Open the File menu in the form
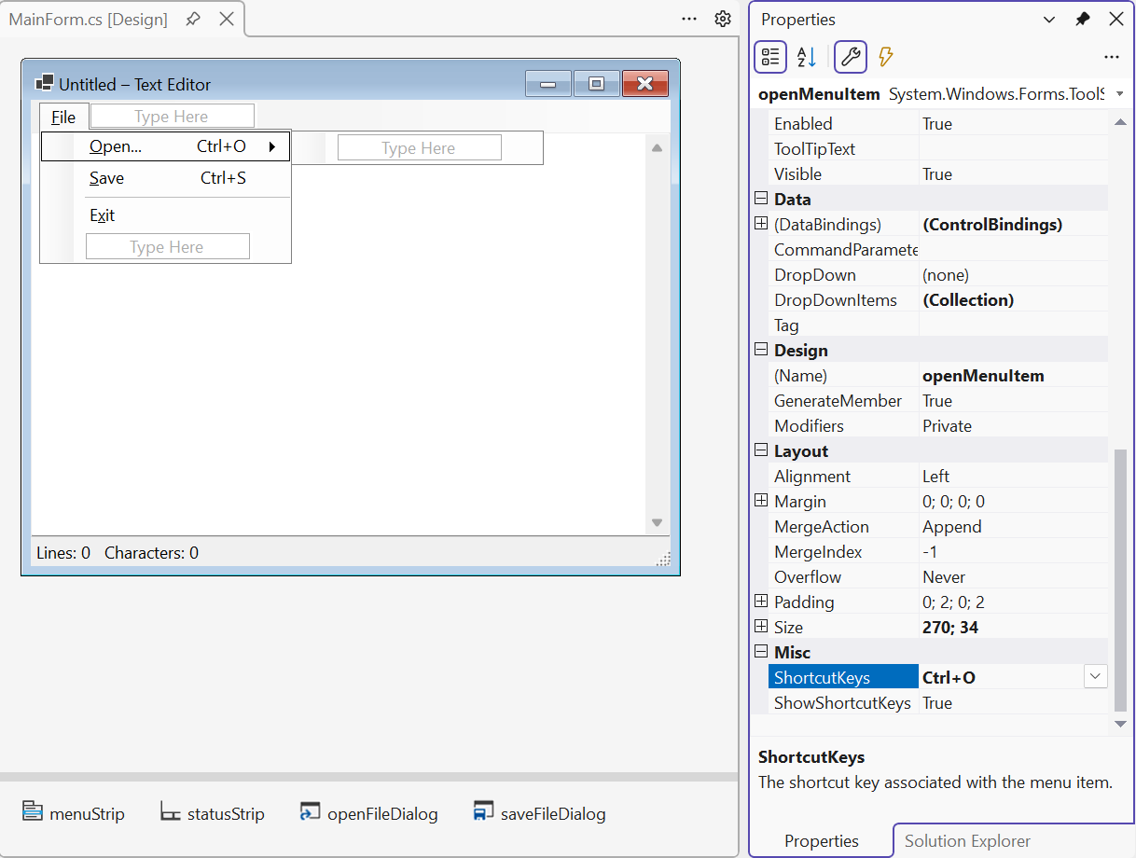1136x858 pixels. point(63,117)
